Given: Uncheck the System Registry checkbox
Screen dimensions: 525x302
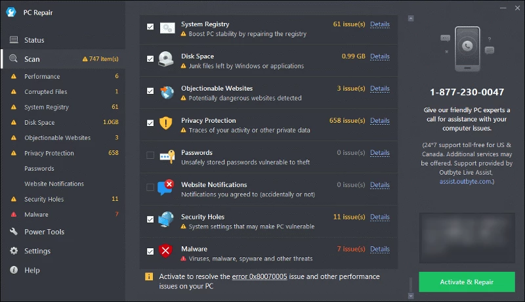Looking at the screenshot, I should pyautogui.click(x=150, y=27).
